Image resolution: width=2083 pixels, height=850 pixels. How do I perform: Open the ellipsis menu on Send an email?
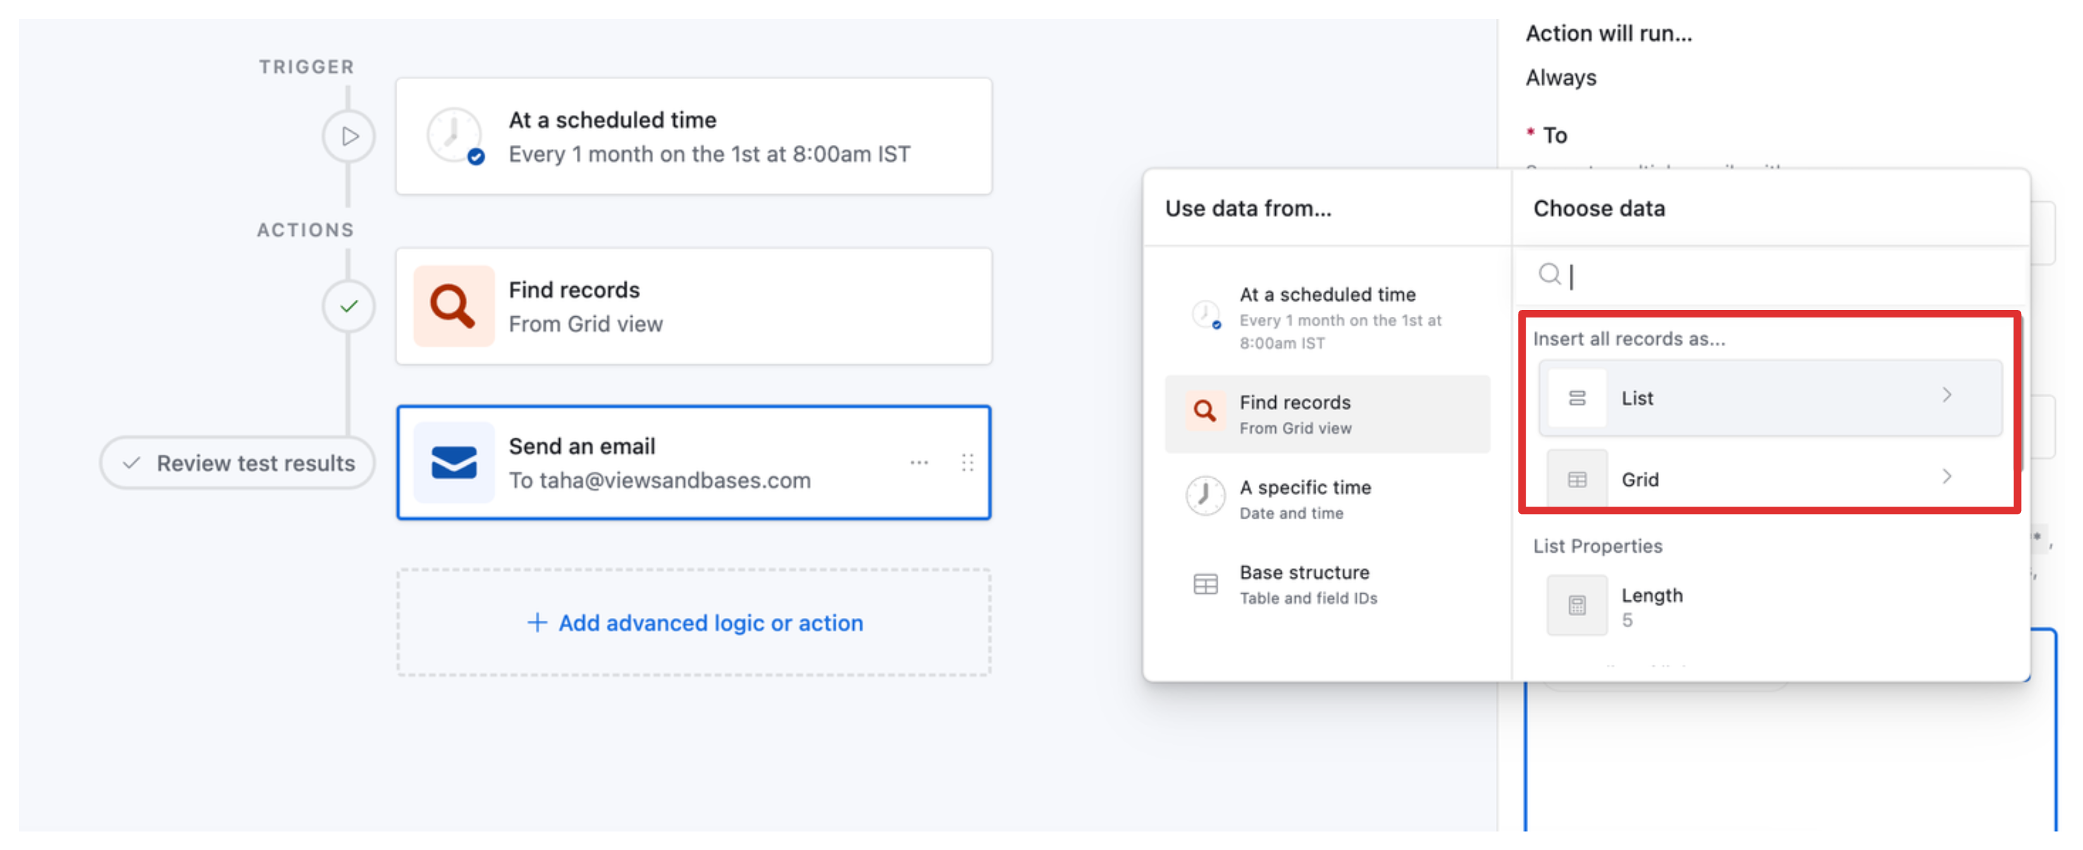coord(918,462)
